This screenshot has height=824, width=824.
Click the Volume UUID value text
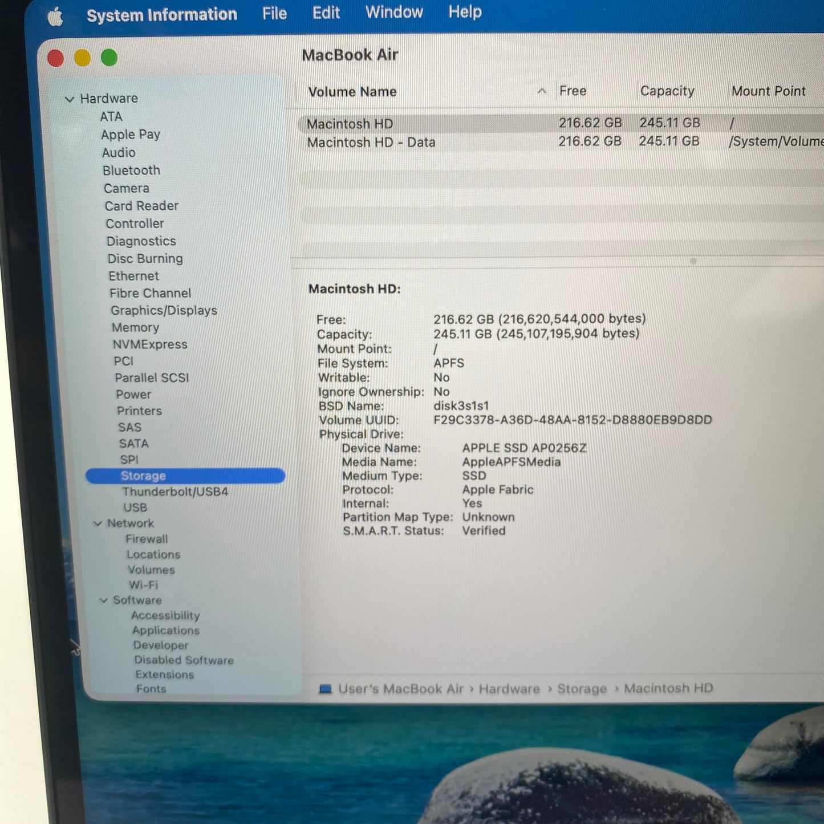(573, 420)
